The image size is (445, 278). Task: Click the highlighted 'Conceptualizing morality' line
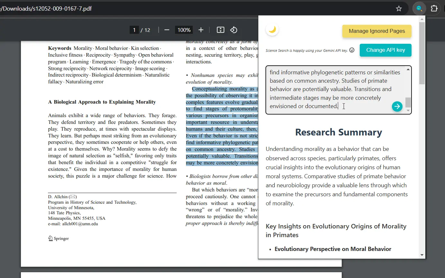(225, 89)
